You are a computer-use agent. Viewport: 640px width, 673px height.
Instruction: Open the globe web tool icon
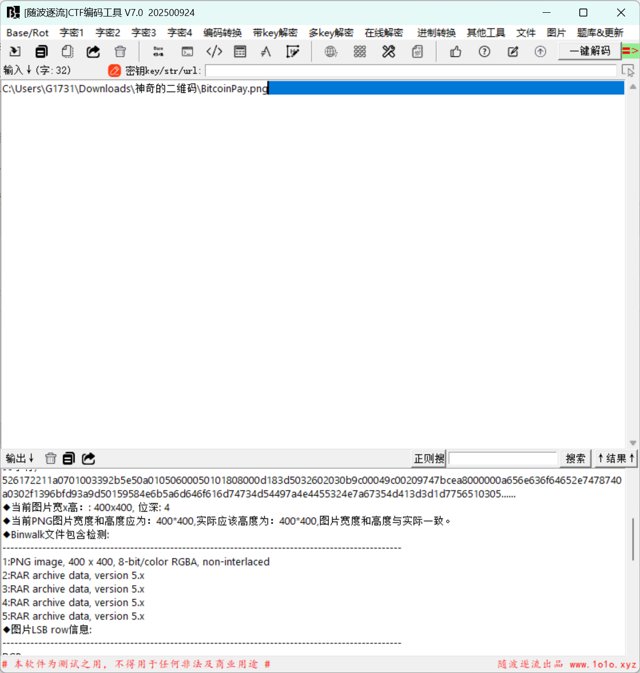[331, 52]
